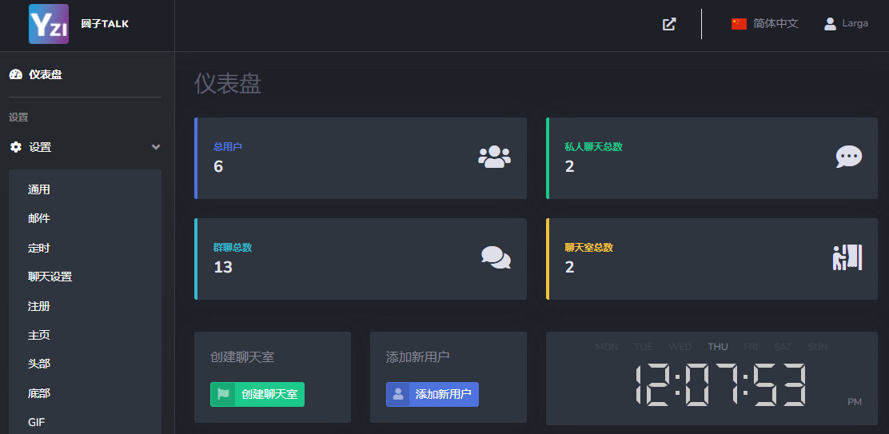Open the external link icon in the top bar
889x434 pixels.
669,24
